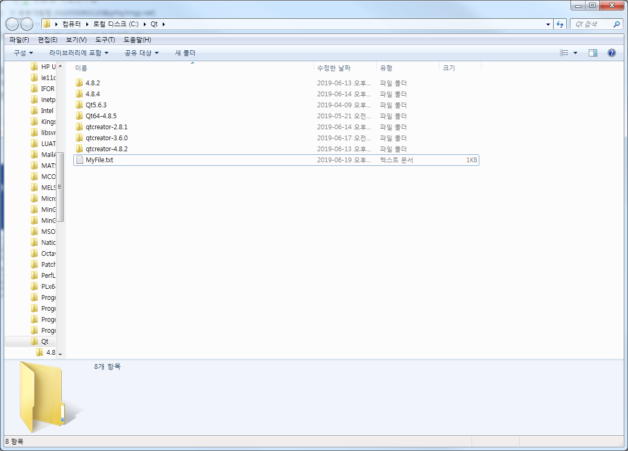Screen dimensions: 628x451
Task: Click the 1KB size of MyFile.txt
Action: (472, 160)
